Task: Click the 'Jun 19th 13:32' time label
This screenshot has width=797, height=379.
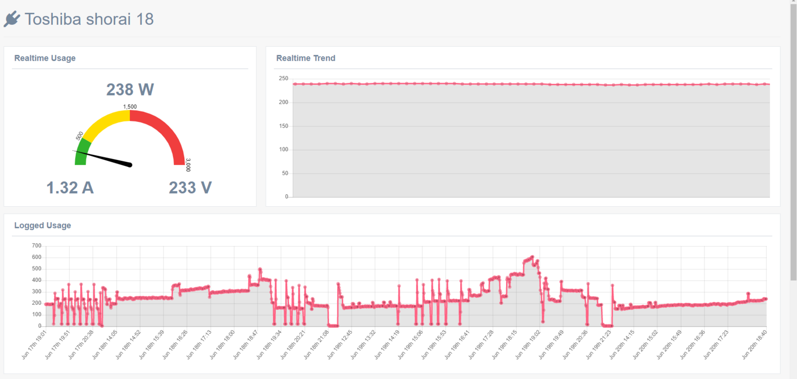Action: pos(363,344)
